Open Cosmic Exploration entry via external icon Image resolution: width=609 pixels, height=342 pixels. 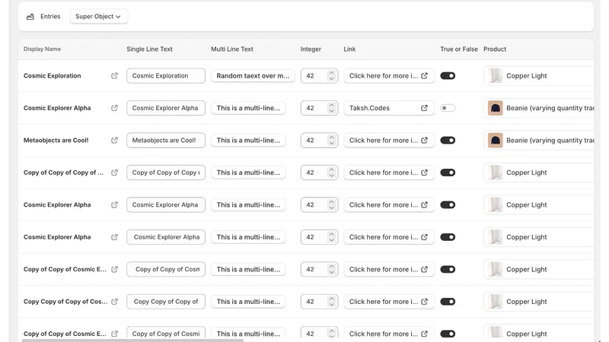(x=114, y=76)
